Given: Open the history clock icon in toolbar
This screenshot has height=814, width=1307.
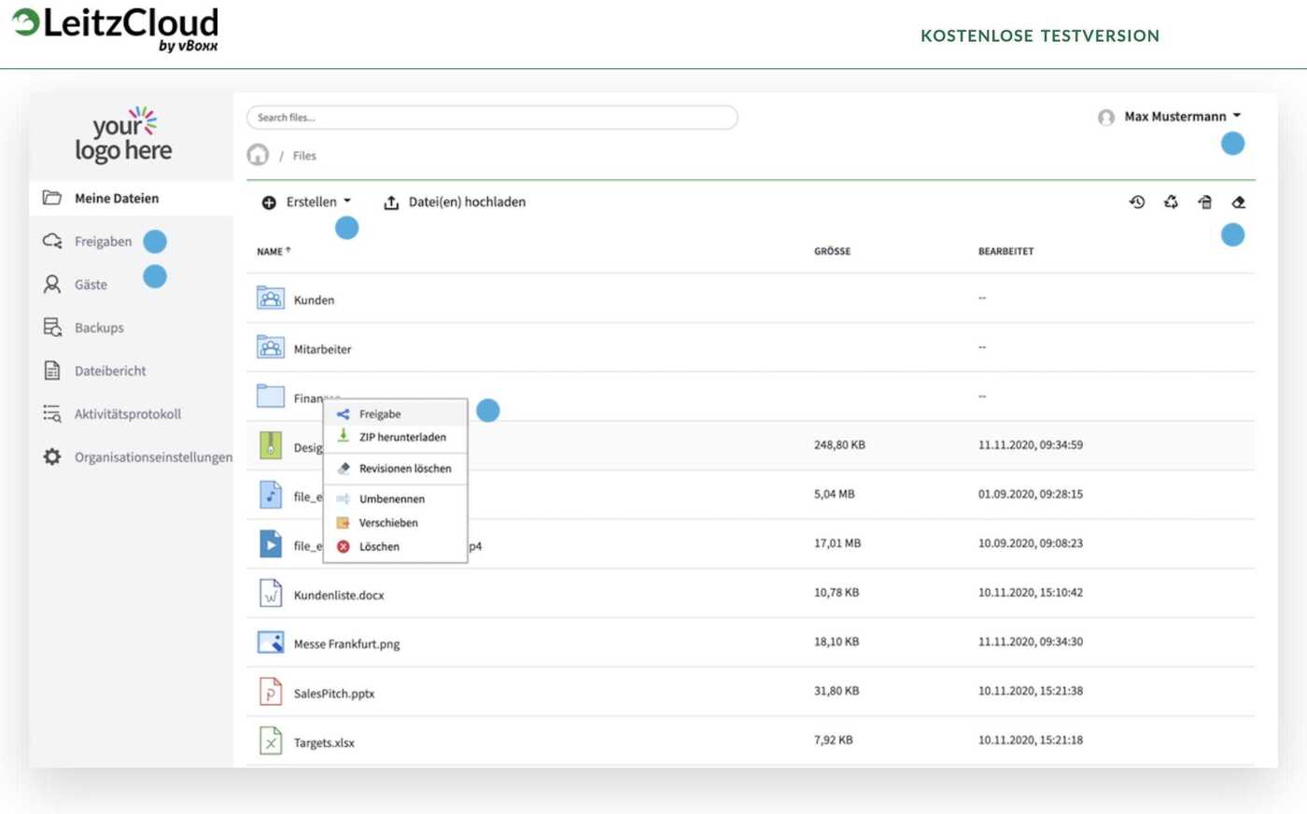Looking at the screenshot, I should 1136,202.
